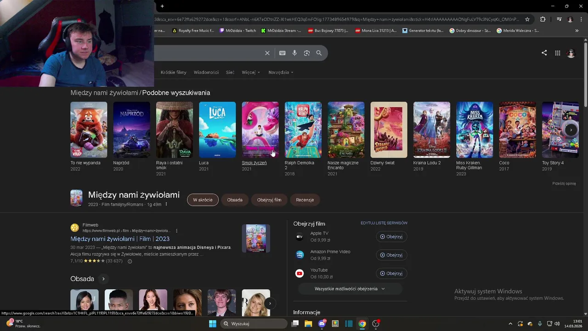Open the media control icon in Chrome toolbar
588x331 pixels.
tap(559, 19)
